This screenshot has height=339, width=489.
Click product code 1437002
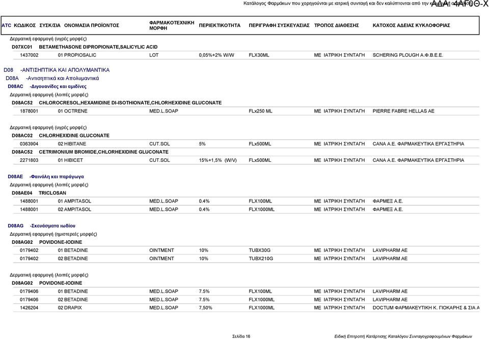pyautogui.click(x=29, y=55)
